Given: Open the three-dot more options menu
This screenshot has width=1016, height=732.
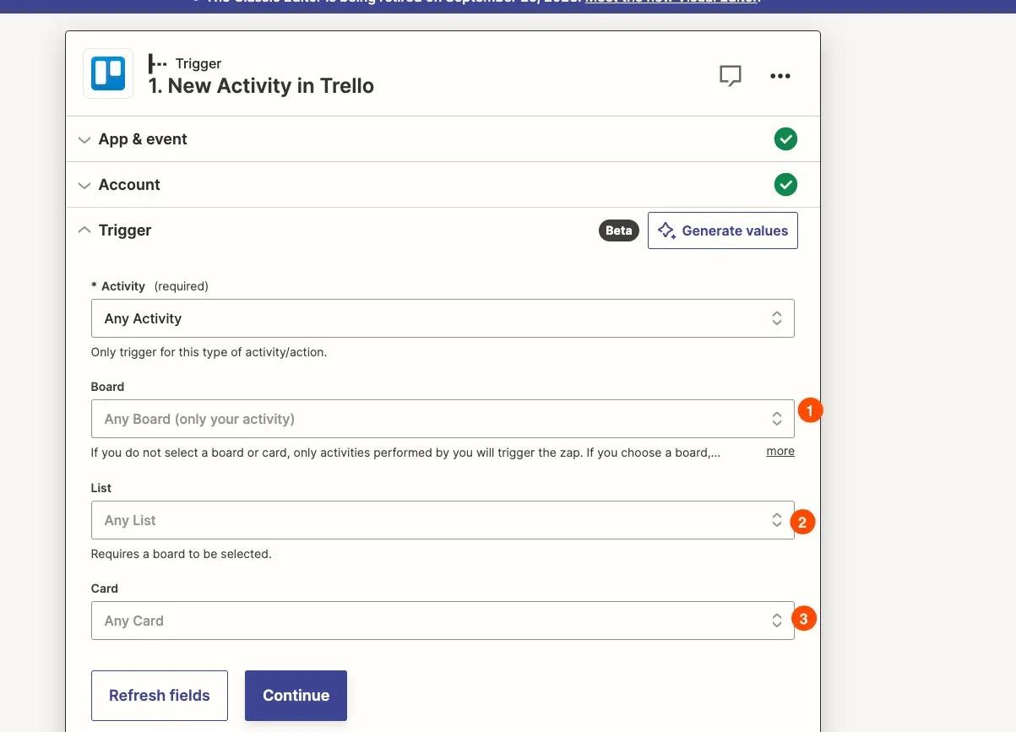Looking at the screenshot, I should (x=780, y=76).
